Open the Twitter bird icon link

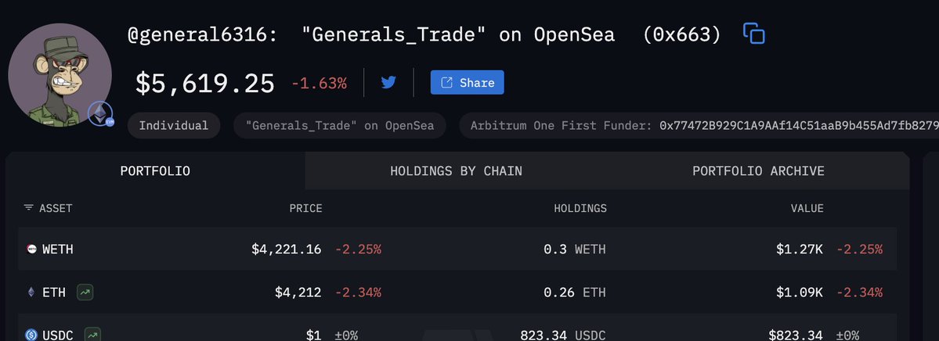click(388, 82)
